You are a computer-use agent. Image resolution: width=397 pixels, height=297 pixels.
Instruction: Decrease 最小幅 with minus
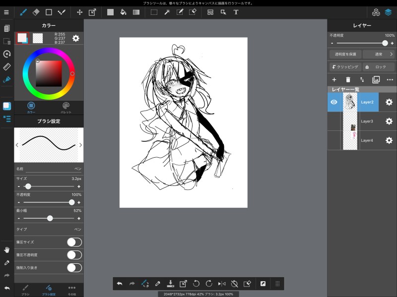pos(19,218)
